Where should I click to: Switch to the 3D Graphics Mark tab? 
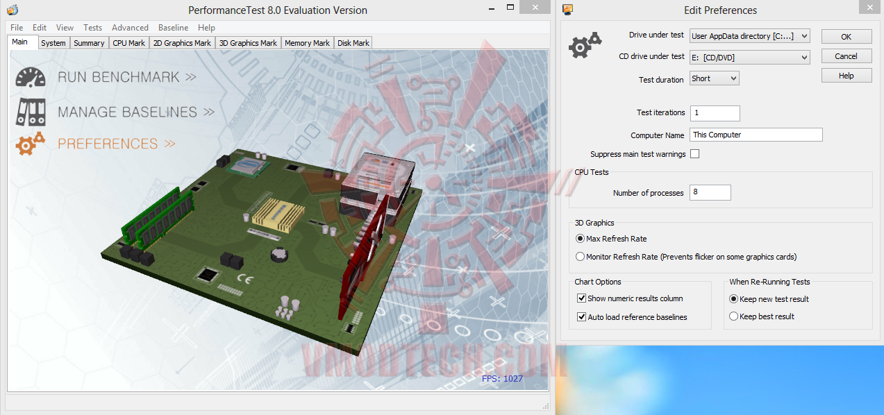click(248, 43)
